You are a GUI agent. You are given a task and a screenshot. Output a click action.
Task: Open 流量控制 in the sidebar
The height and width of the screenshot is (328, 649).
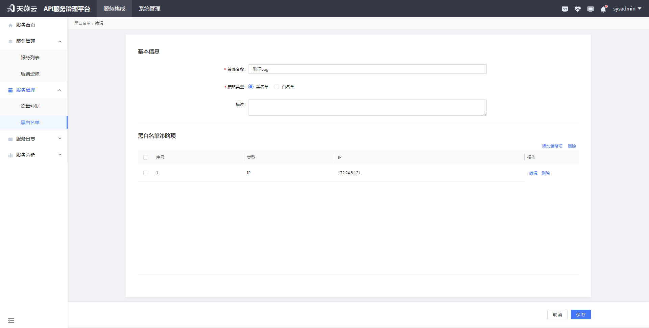[30, 106]
